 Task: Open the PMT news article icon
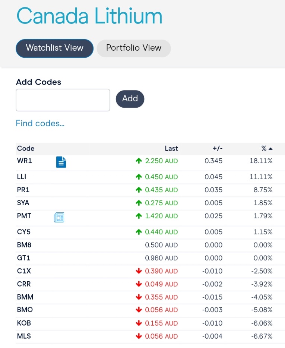coord(59,217)
